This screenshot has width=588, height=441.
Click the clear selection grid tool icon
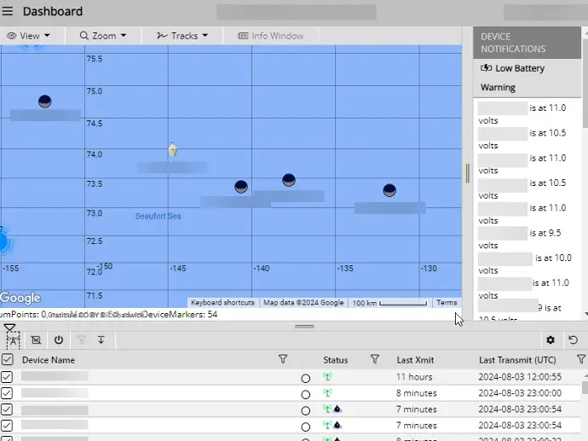point(36,340)
